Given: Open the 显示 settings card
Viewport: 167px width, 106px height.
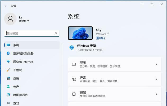Looking at the screenshot, I should pos(115,64).
